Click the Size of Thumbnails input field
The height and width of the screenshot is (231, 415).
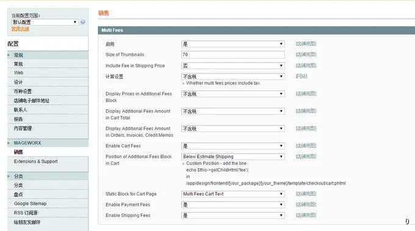click(x=233, y=54)
